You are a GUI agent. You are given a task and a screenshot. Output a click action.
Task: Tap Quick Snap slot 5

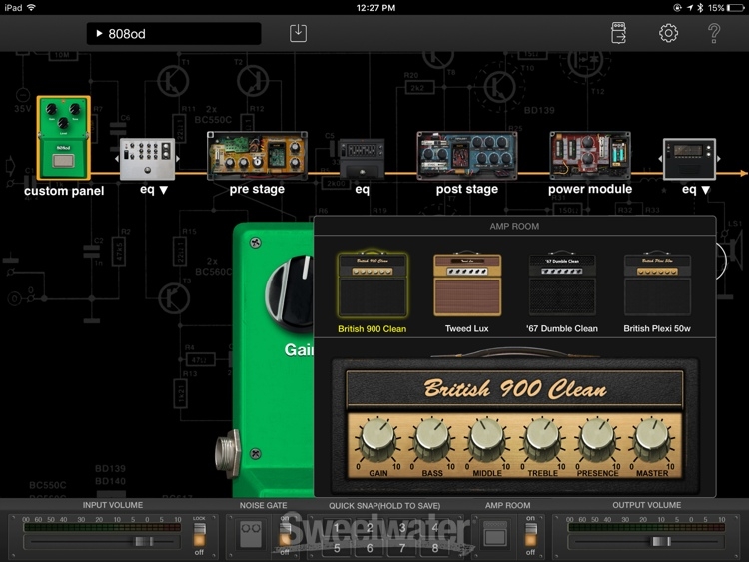click(337, 548)
